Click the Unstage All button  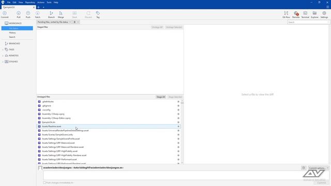pyautogui.click(x=157, y=27)
